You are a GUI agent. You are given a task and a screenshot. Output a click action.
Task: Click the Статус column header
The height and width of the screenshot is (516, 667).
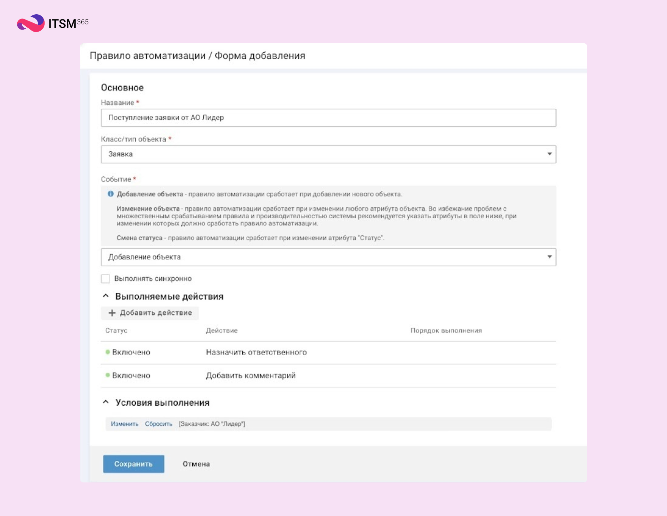116,330
